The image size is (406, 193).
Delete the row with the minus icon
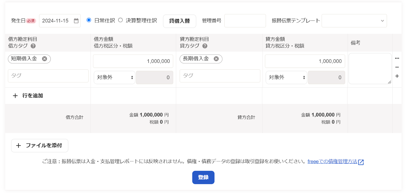[397, 67]
